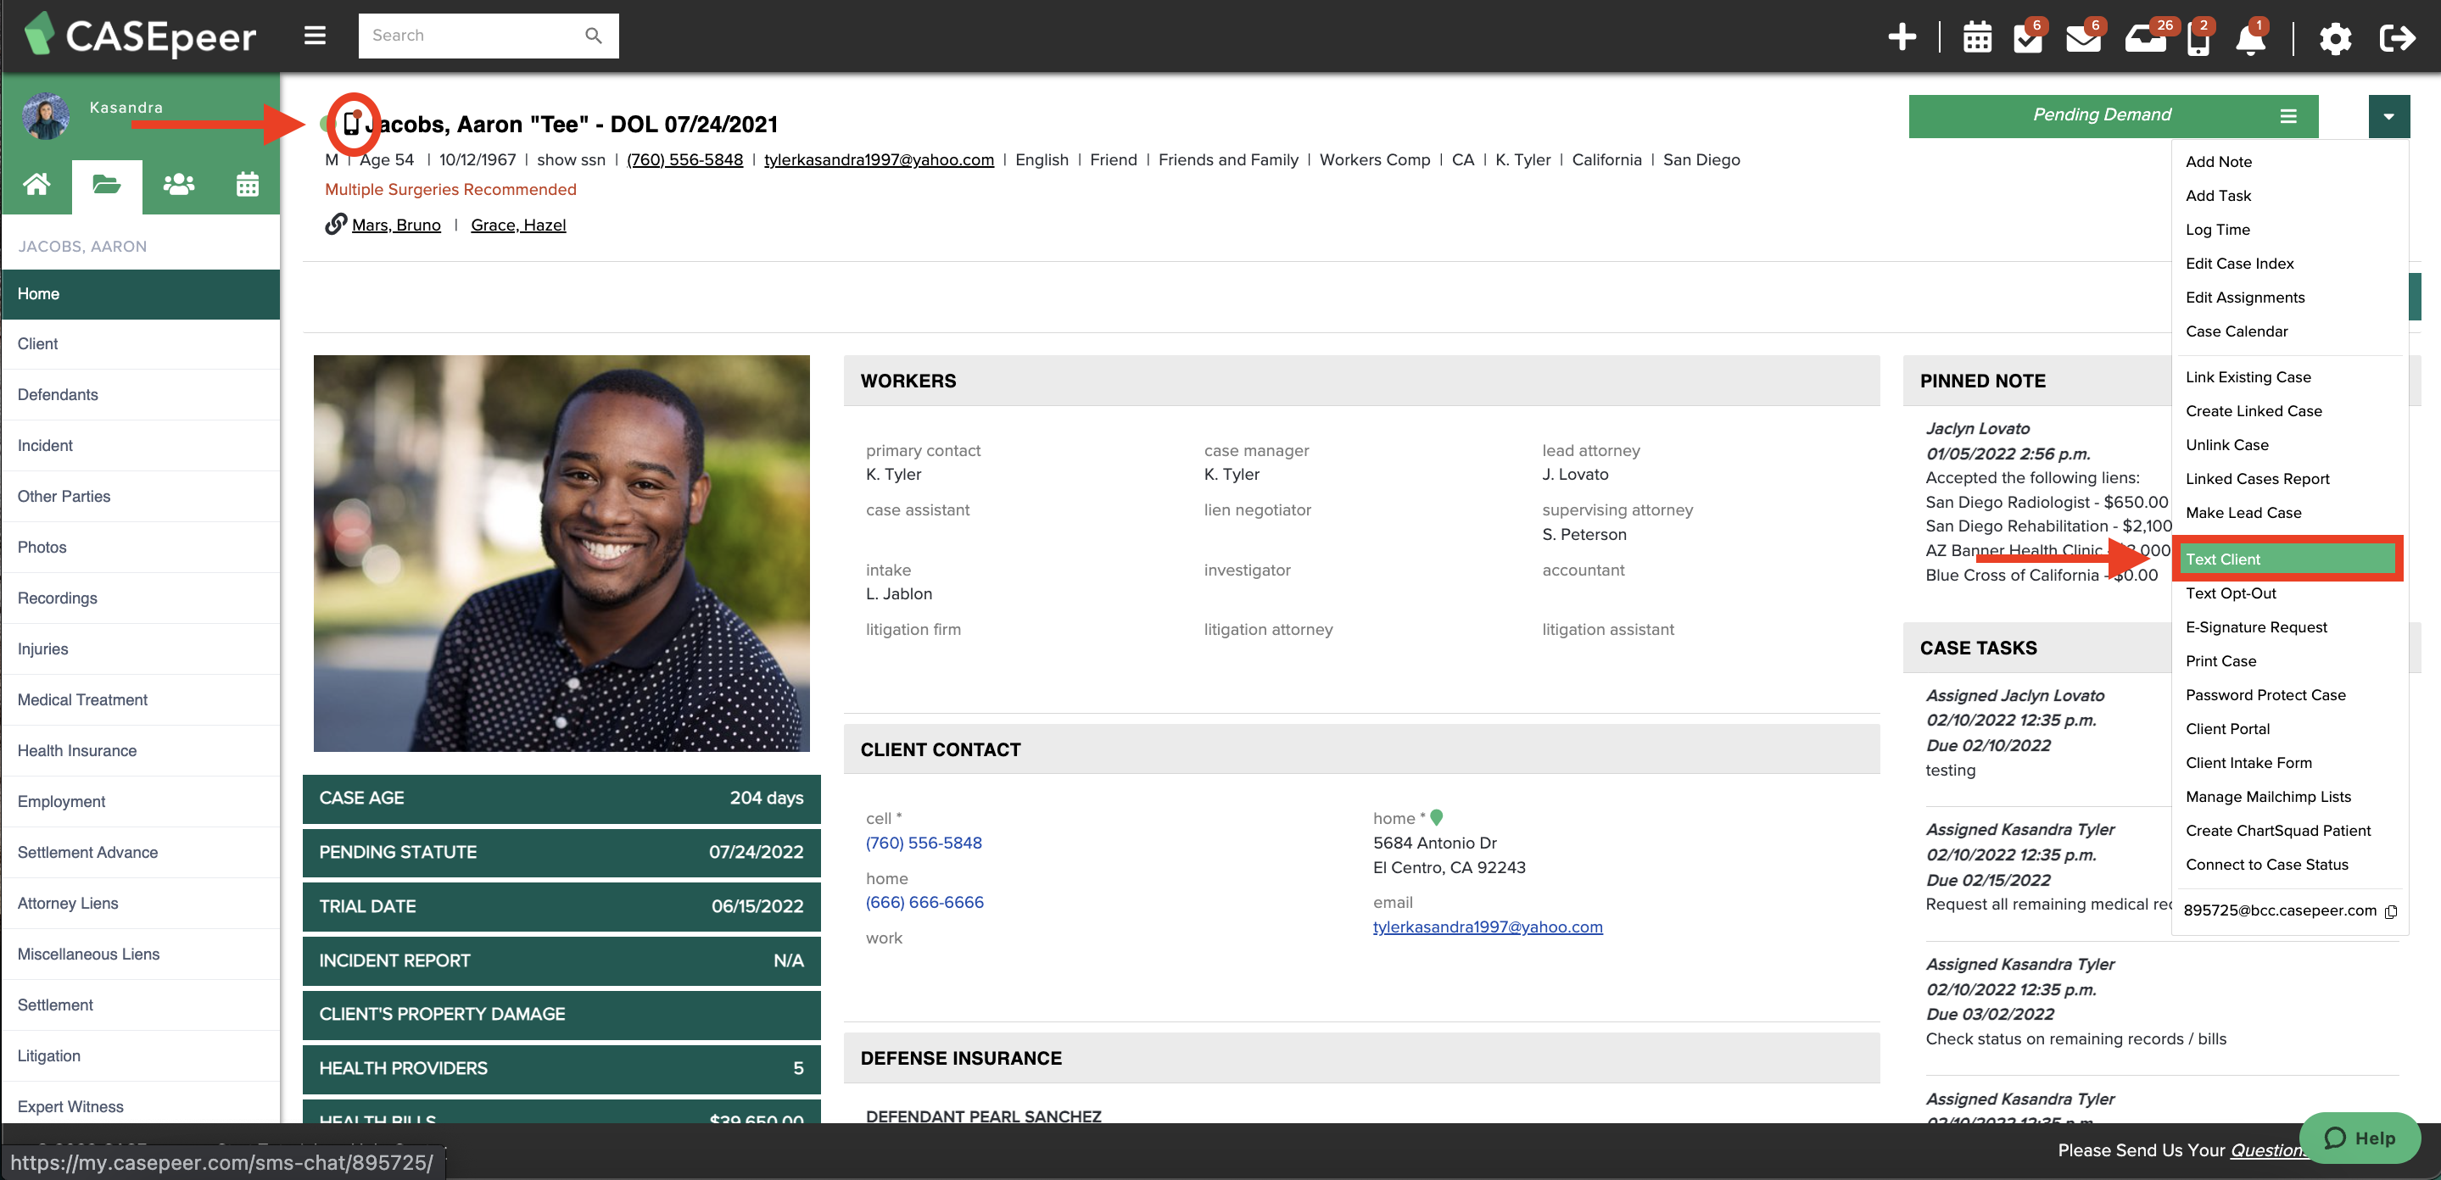Screen dimensions: 2441x1180
Task: Click home phone (666) 666-6666
Action: pos(924,903)
